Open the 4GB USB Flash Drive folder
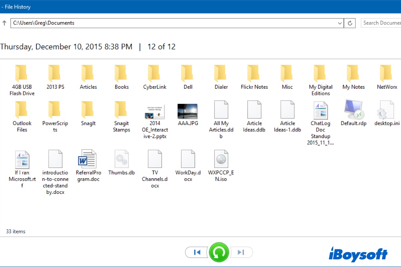 [x=22, y=73]
